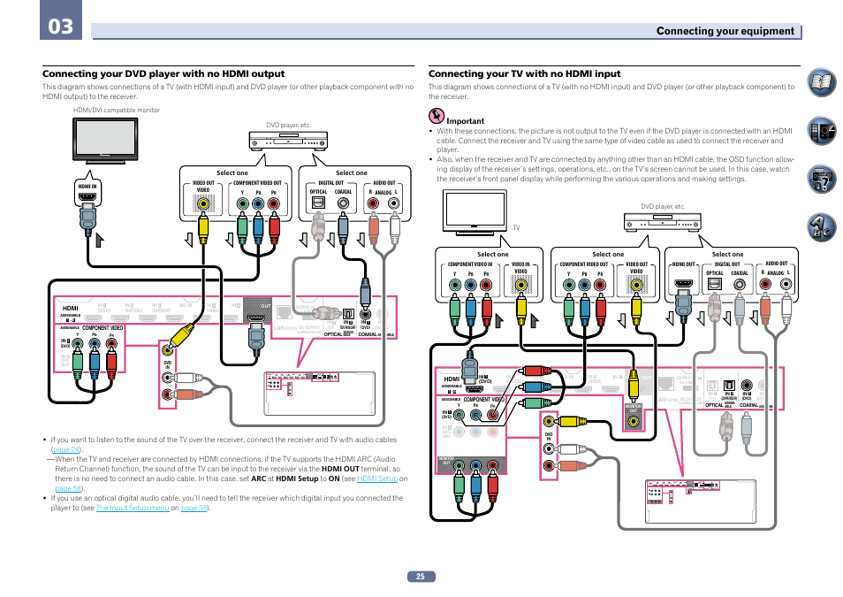Viewport: 843px width, 597px height.
Task: Click the 'Important' label
Action: [465, 121]
